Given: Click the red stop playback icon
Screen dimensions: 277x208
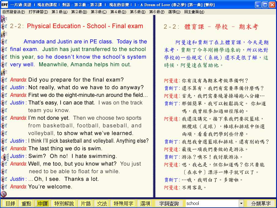Looking at the screenshot, I should 4,194.
